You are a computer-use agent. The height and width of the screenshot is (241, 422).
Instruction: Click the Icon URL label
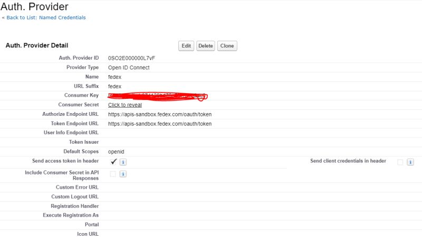(88, 234)
